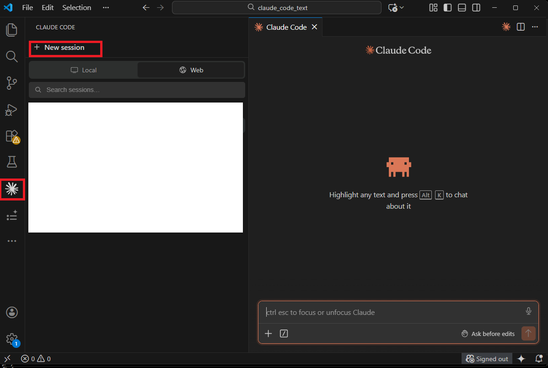548x368 pixels.
Task: Open editor More Actions ellipsis
Action: point(535,27)
